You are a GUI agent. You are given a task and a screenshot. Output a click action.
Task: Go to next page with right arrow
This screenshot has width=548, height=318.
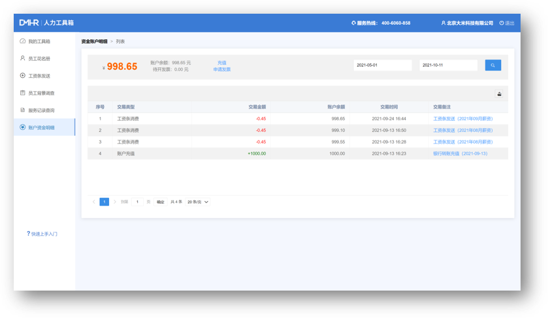115,202
